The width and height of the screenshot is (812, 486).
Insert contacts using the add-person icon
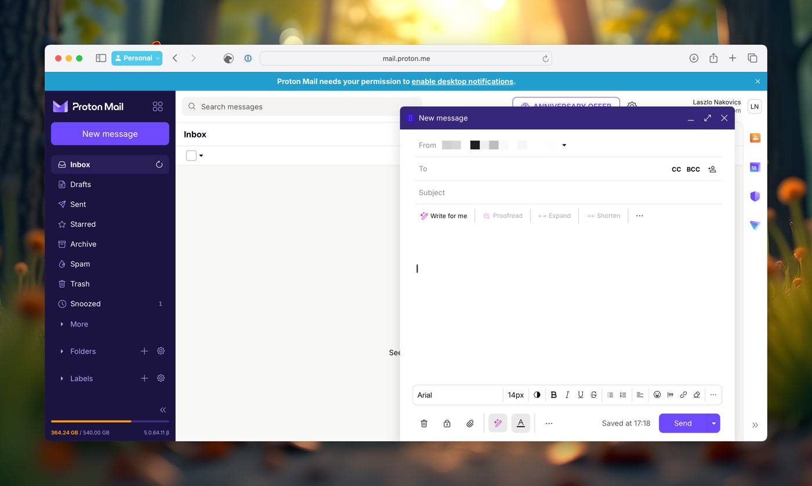712,169
